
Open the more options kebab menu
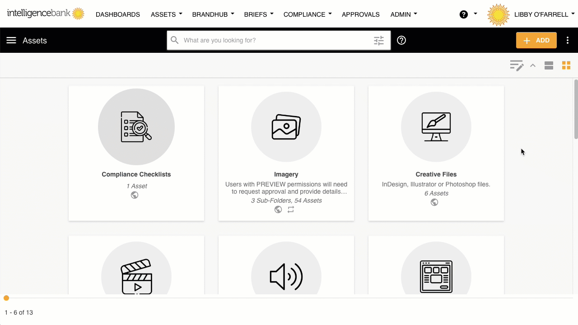568,40
